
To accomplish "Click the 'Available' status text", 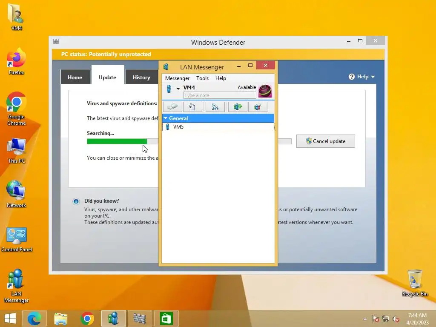I will pos(247,87).
